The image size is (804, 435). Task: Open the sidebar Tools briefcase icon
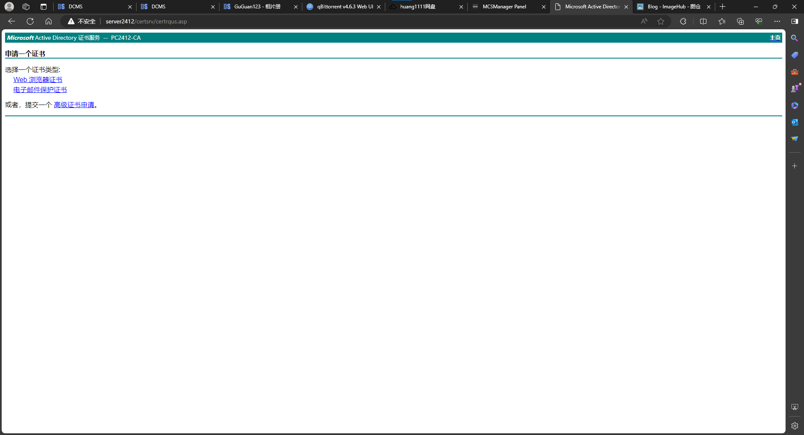794,72
